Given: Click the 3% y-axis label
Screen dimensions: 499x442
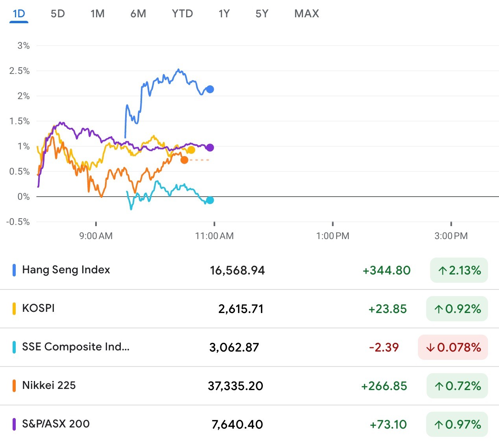Looking at the screenshot, I should (x=24, y=46).
